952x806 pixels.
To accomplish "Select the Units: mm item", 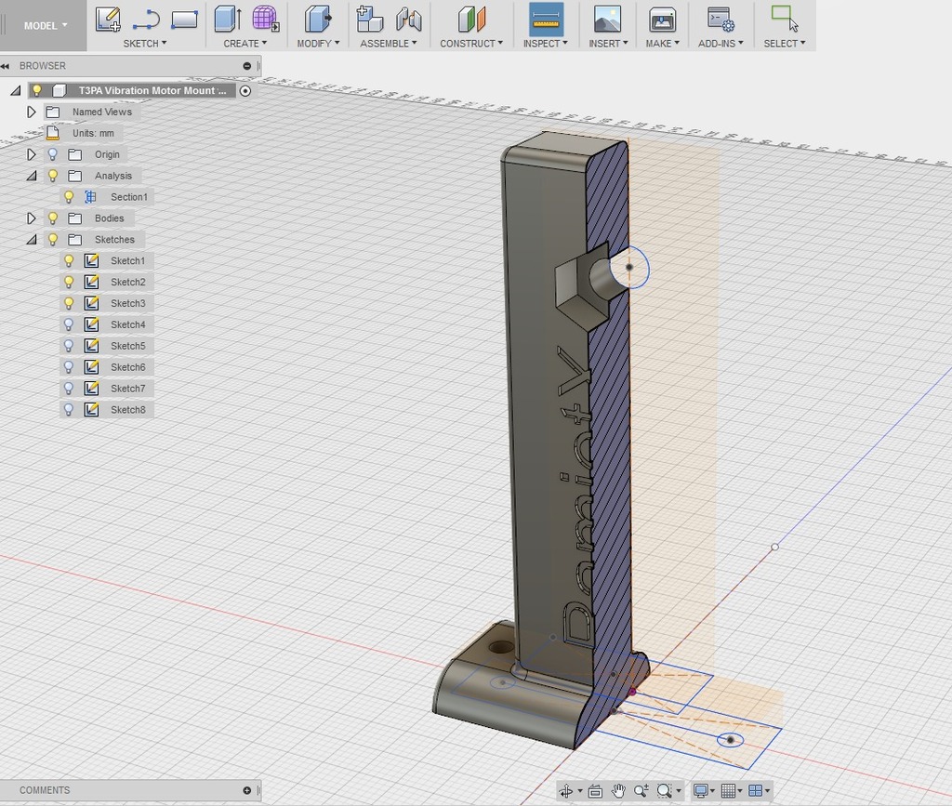I will pos(93,133).
